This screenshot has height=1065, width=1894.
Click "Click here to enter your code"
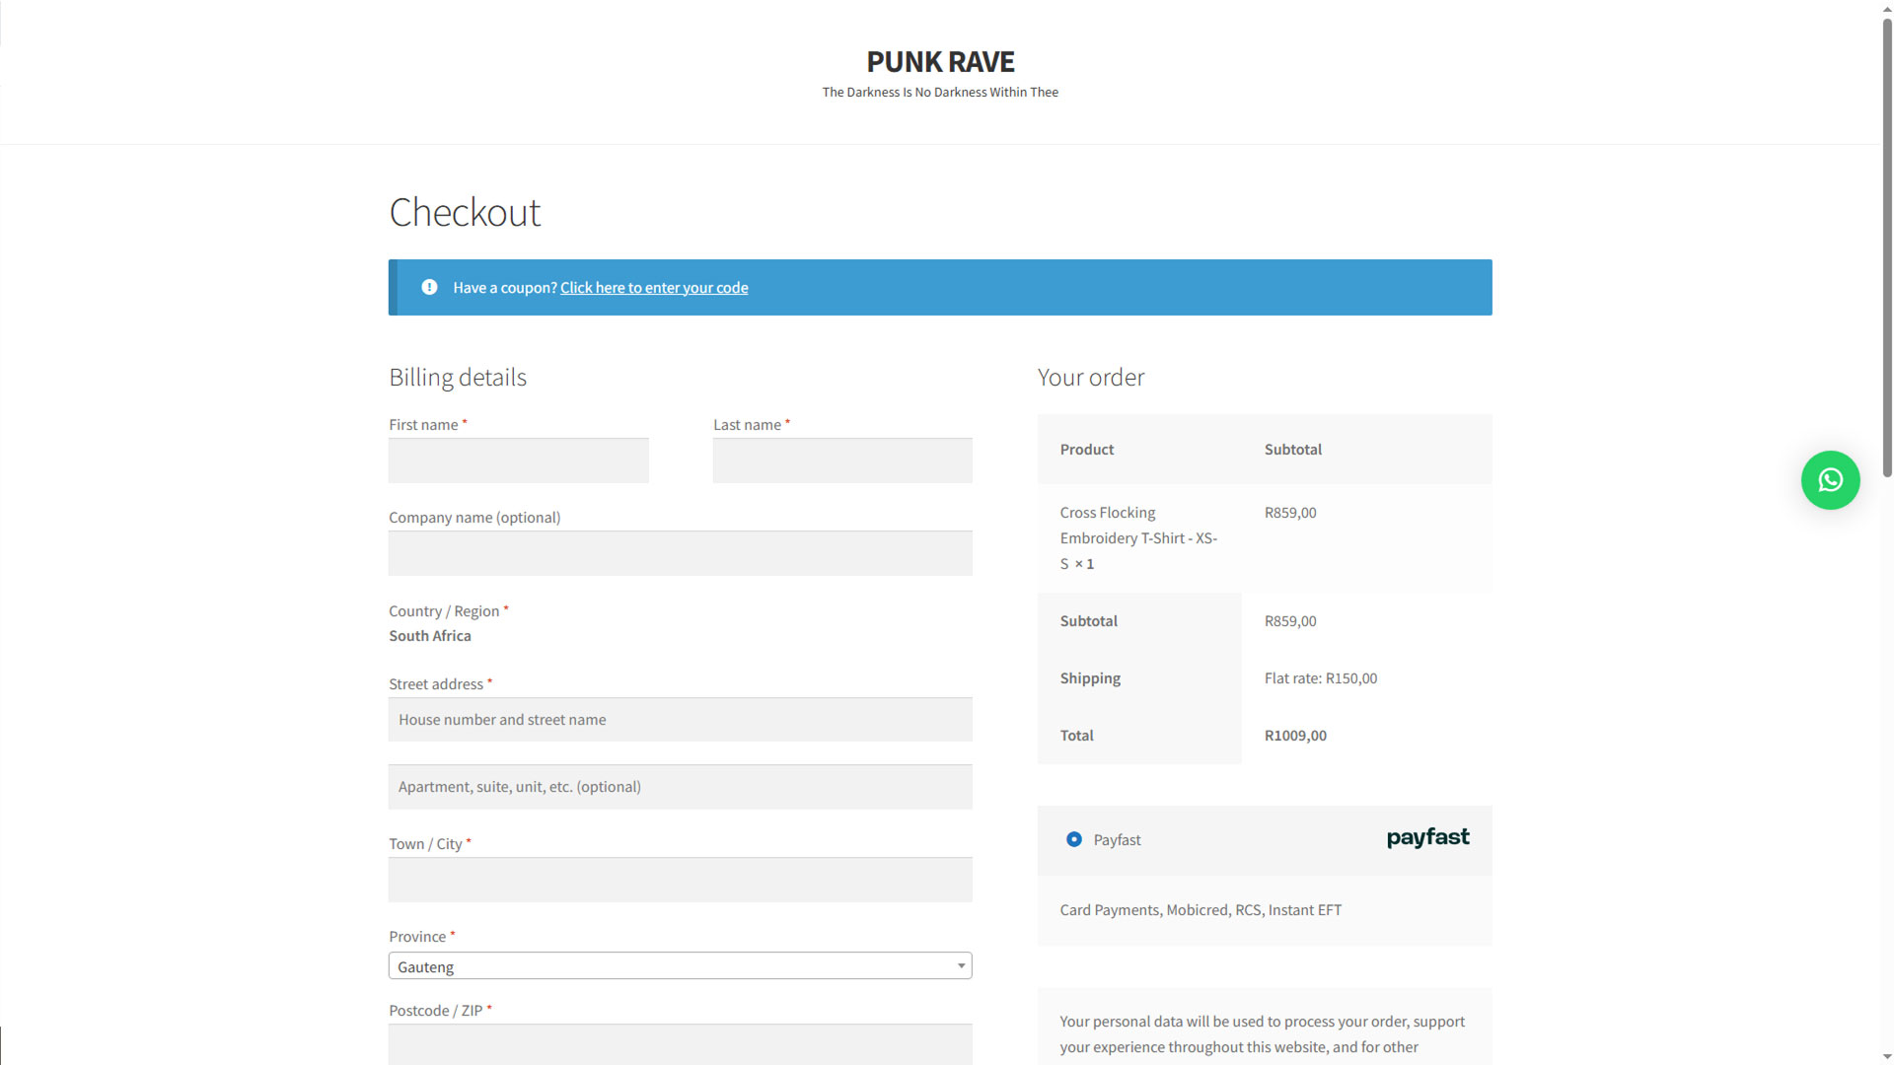[x=653, y=287]
